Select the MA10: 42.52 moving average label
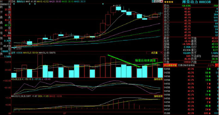The height and width of the screenshot is (115, 219). pos(43,2)
